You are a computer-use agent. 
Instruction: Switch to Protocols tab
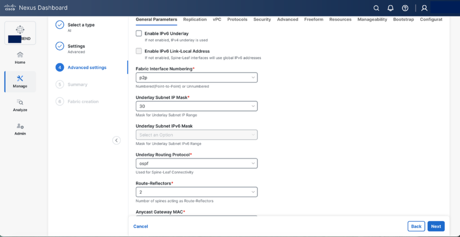pyautogui.click(x=237, y=19)
